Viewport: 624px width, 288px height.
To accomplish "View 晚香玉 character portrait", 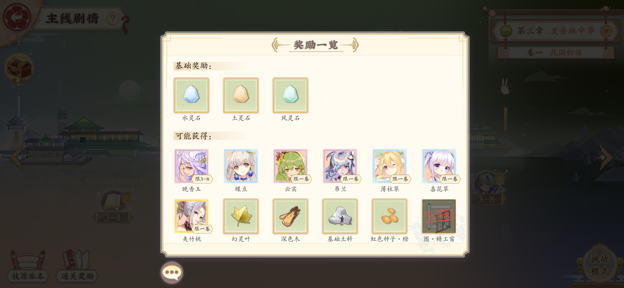I will [x=191, y=166].
